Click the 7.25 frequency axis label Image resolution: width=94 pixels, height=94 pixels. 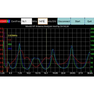click(20, 73)
